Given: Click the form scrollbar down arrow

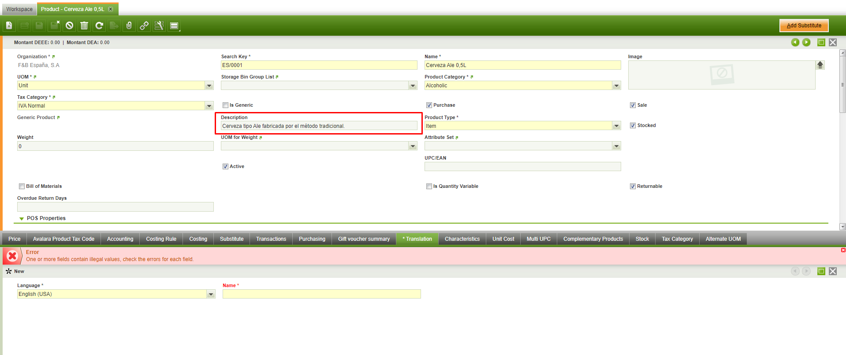Looking at the screenshot, I should tap(842, 227).
